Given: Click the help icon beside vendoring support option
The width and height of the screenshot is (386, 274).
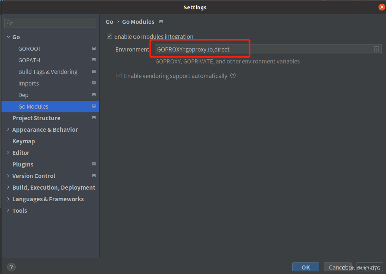Looking at the screenshot, I should click(x=233, y=75).
